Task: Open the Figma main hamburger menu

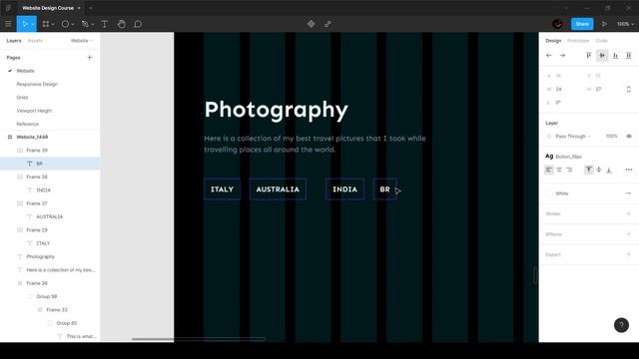Action: point(8,24)
